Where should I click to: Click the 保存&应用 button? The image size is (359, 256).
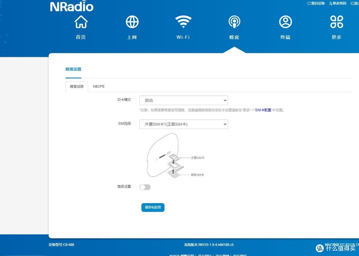tap(153, 207)
